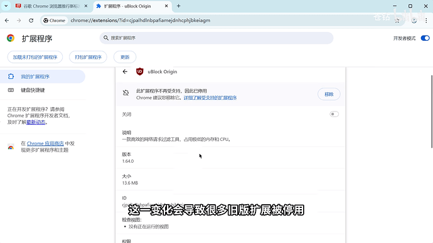This screenshot has width=433, height=243.
Task: Open the tab search dropdown arrow
Action: pos(6,6)
